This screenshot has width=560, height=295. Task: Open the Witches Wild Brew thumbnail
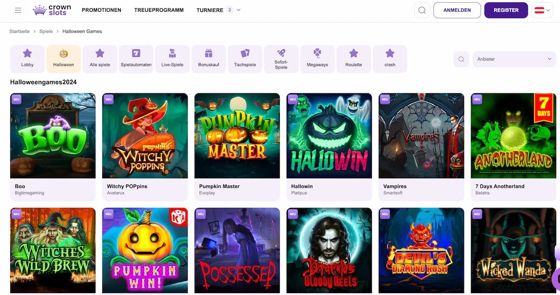click(53, 251)
